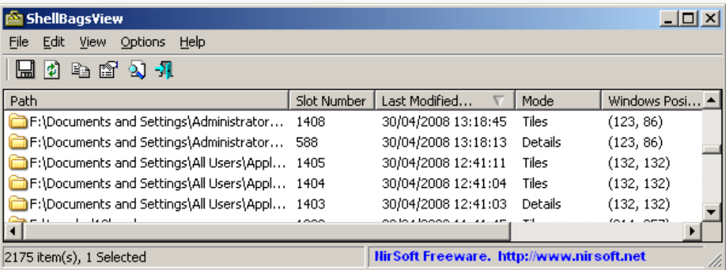This screenshot has width=726, height=270.
Task: Click the Administrator path in slot 588 row
Action: click(157, 142)
